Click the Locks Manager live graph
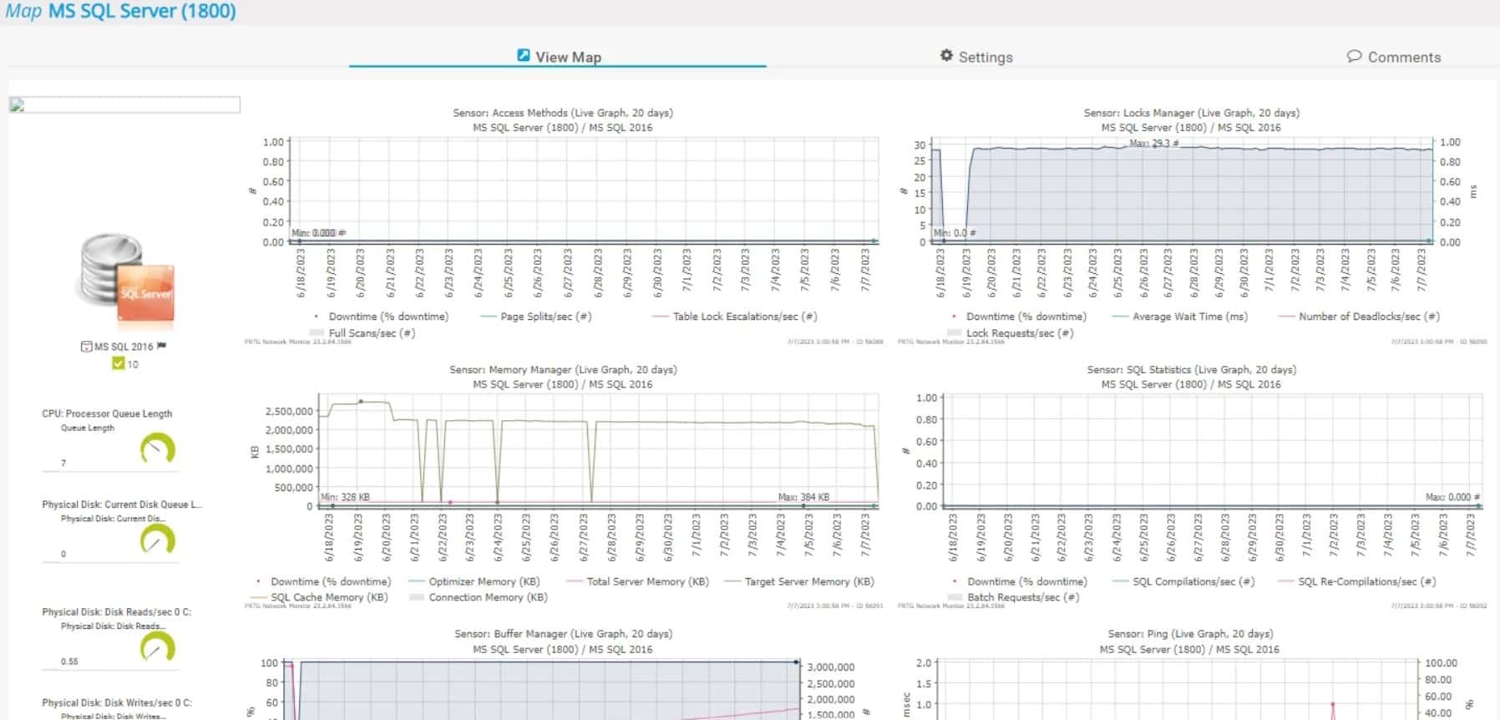 coord(1192,226)
